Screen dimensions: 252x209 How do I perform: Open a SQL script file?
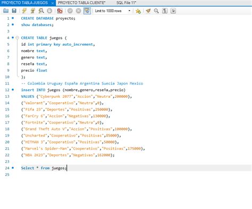tap(6, 11)
